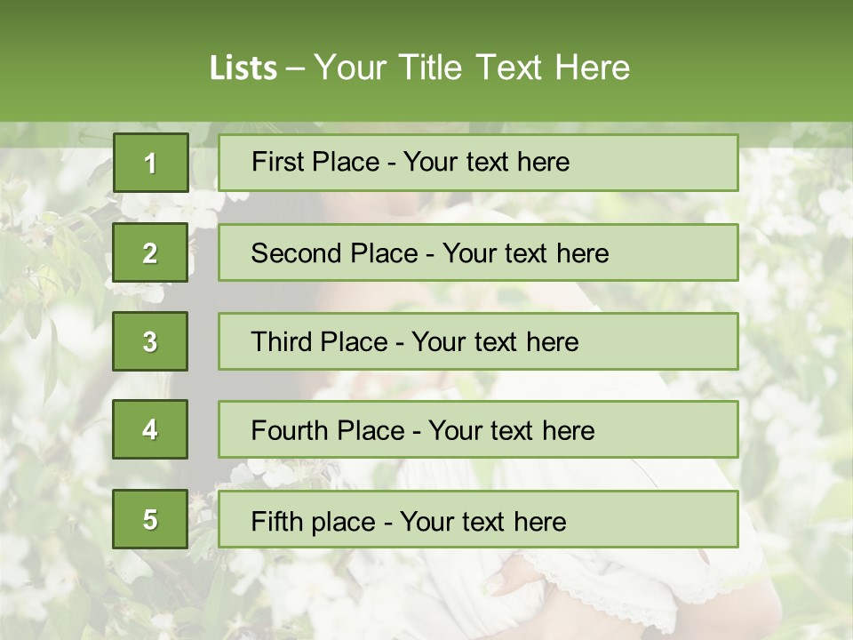Screen dimensions: 853x640
Task: Click the number 5 green box
Action: 150,519
